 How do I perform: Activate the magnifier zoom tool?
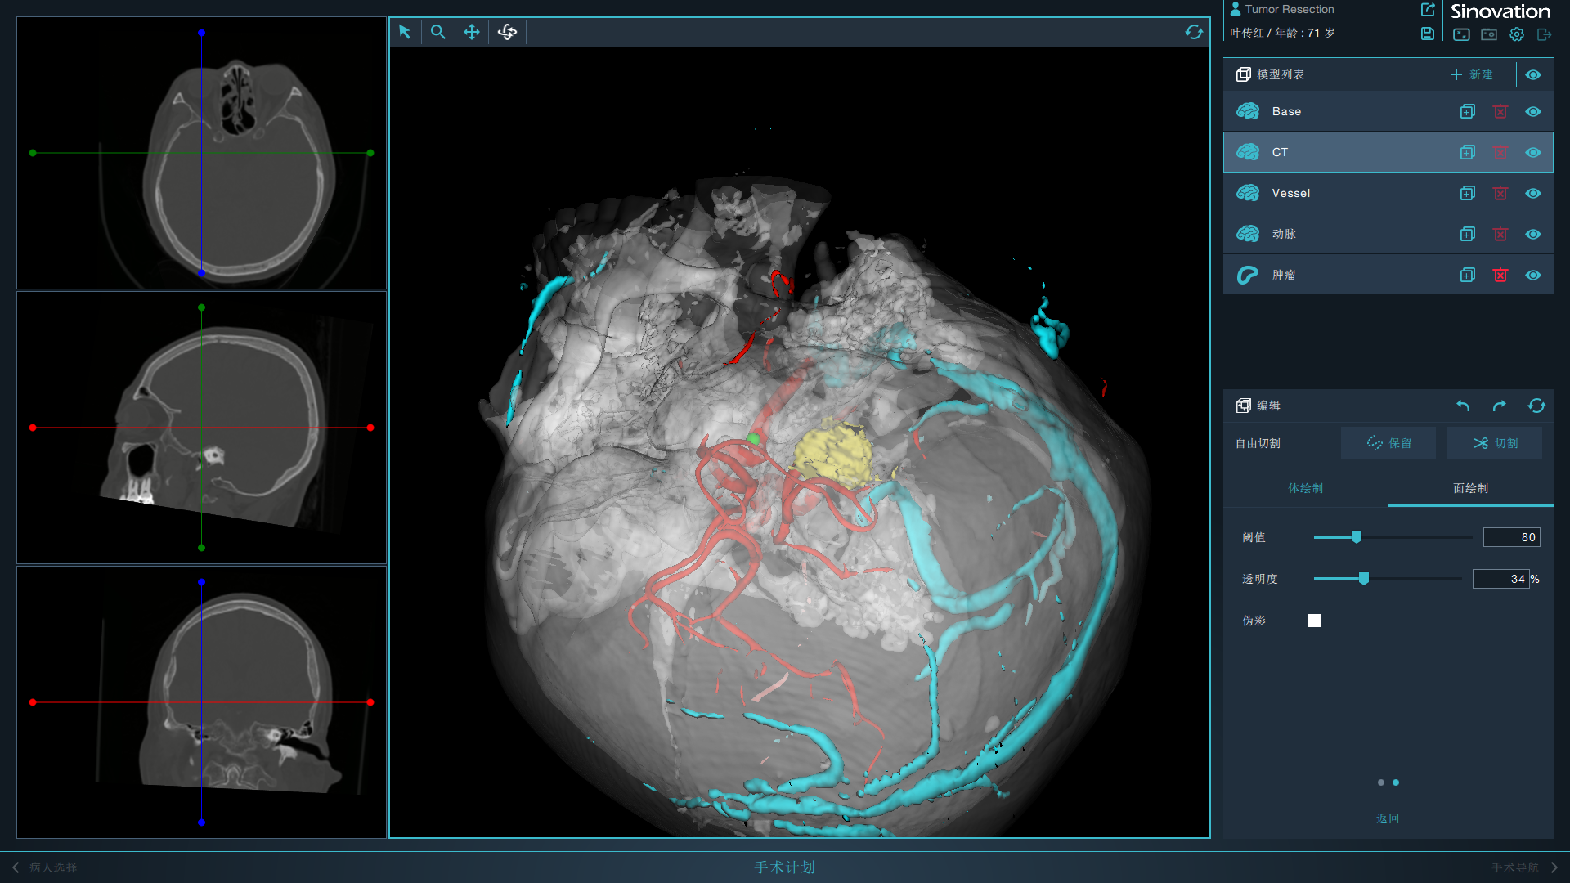tap(438, 32)
